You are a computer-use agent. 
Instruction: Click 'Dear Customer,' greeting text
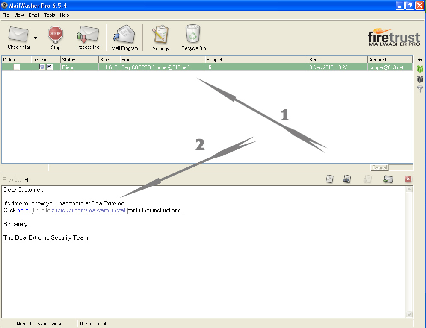click(23, 190)
